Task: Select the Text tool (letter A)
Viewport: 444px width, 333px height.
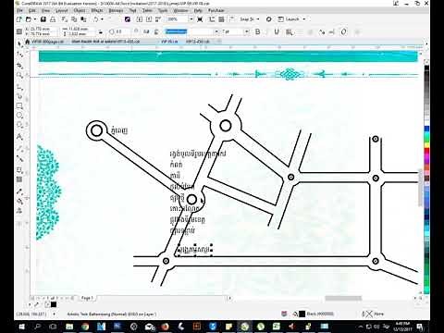Action: (19, 137)
